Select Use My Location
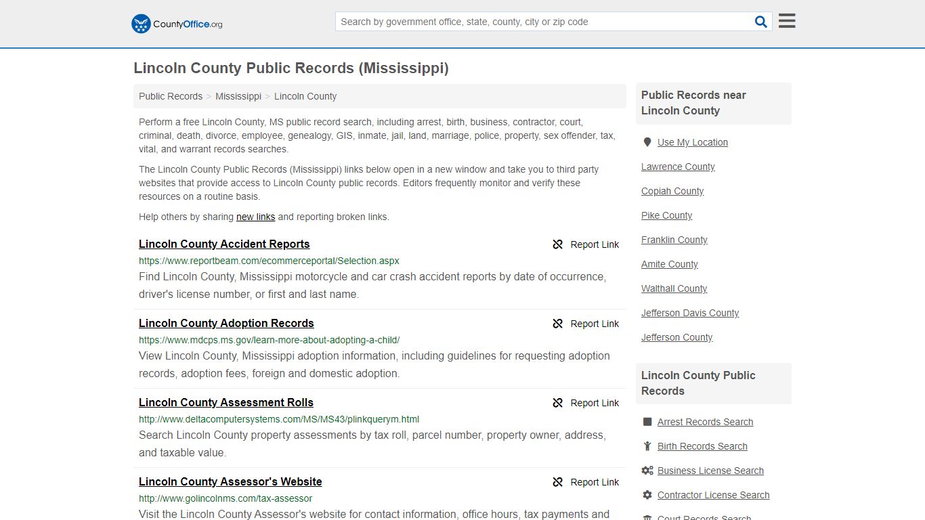This screenshot has width=925, height=520. pyautogui.click(x=693, y=142)
